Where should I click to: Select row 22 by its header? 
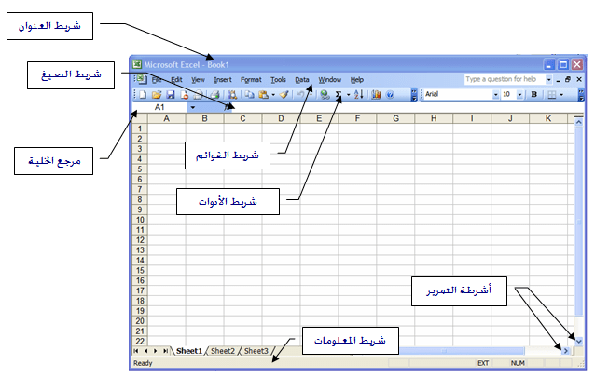pos(140,342)
